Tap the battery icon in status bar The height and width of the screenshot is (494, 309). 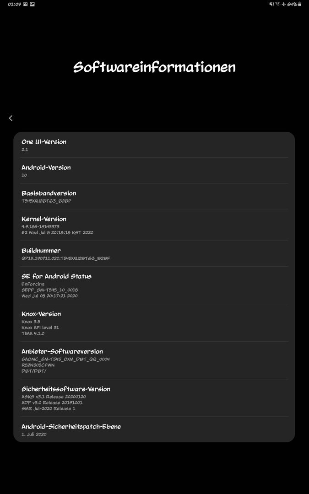[x=299, y=5]
